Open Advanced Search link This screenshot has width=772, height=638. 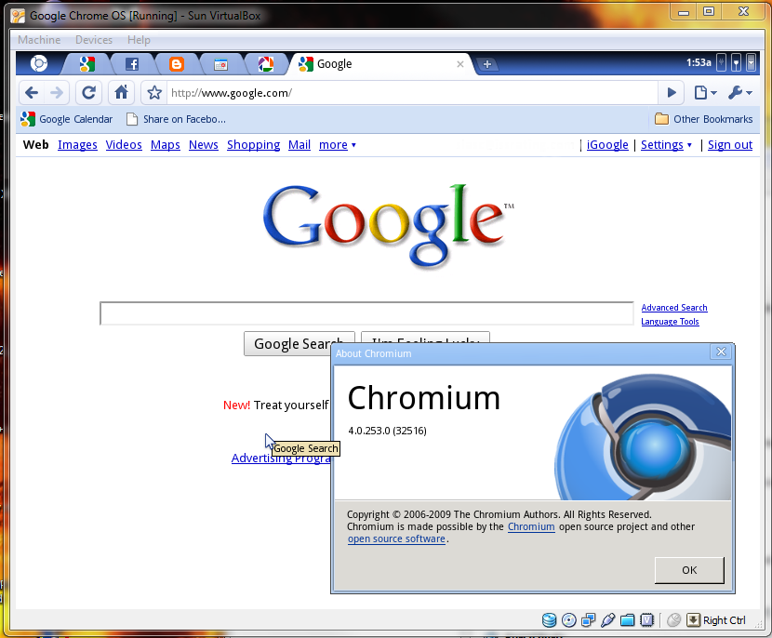[x=674, y=308]
